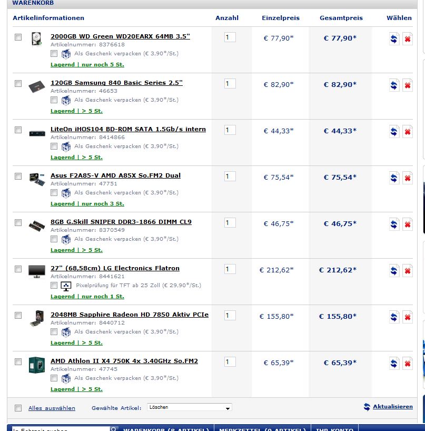425x431 pixels.
Task: Edit quantity field for AMD Athlon II
Action: click(x=230, y=362)
